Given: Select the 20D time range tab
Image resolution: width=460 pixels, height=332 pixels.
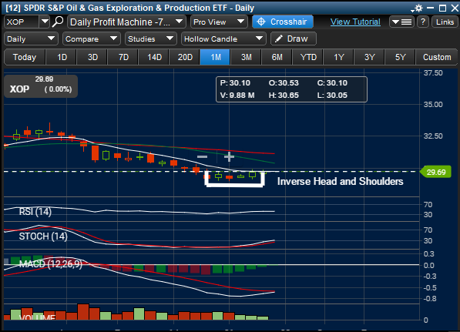Looking at the screenshot, I should click(x=185, y=57).
